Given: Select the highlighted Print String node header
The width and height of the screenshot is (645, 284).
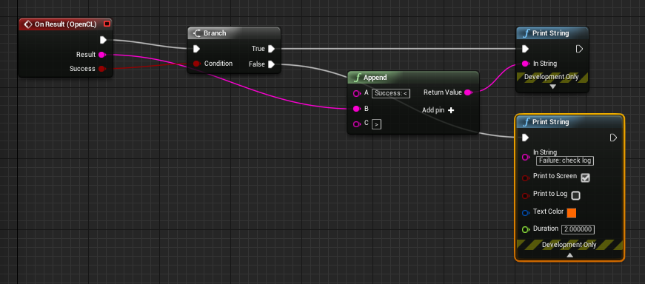Looking at the screenshot, I should [569, 122].
